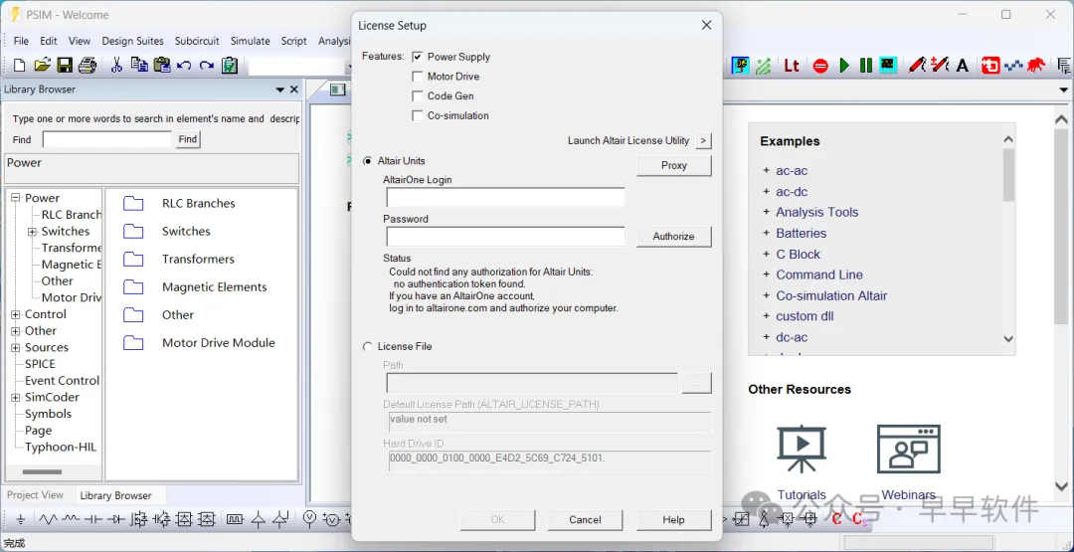Place a resistor from the element bar
Image resolution: width=1074 pixels, height=552 pixels.
48,520
